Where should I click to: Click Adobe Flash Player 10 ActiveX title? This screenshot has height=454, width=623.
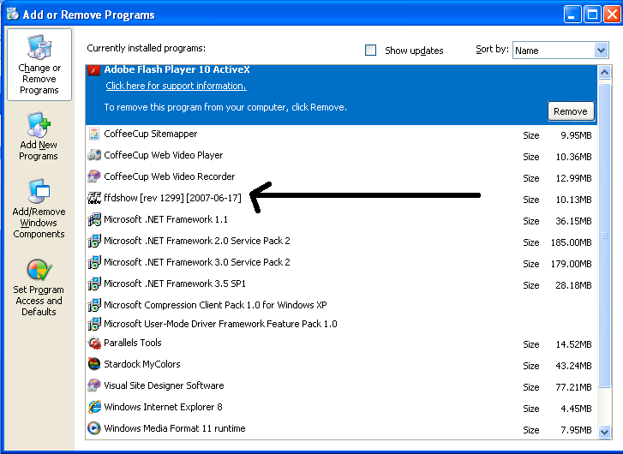(177, 69)
